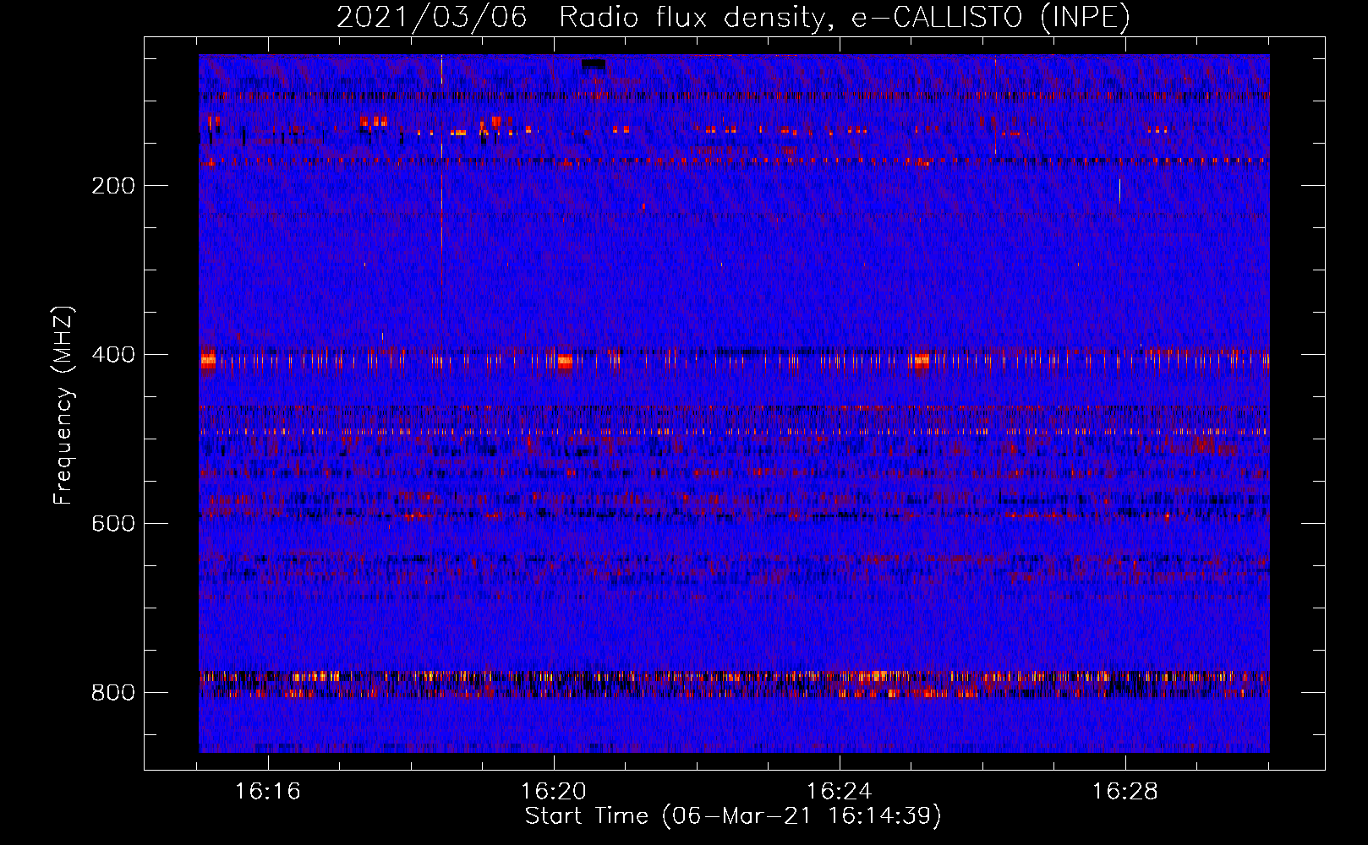Click the Frequency (MHZ) axis title
This screenshot has width=1368, height=845.
(x=63, y=406)
